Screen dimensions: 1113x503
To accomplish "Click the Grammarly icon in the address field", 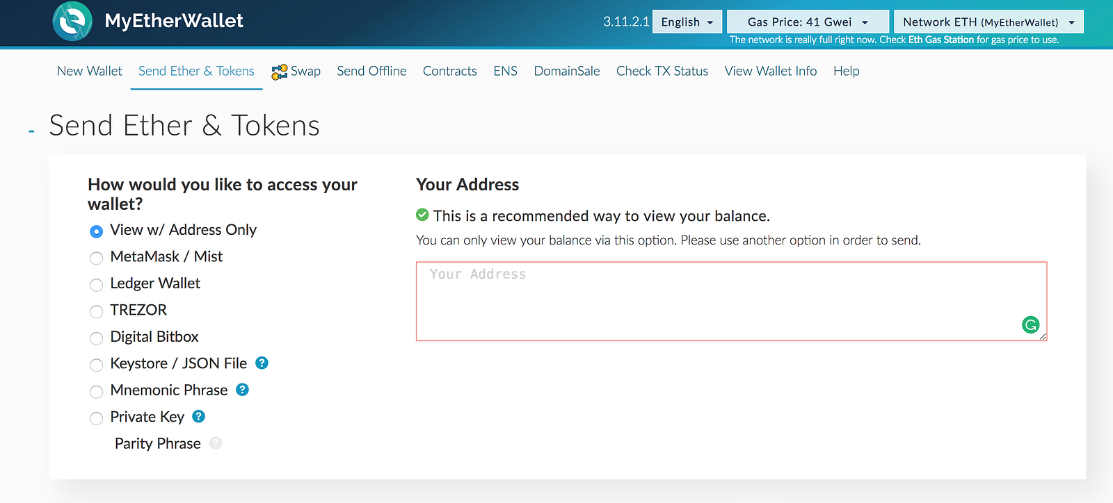I will point(1030,324).
